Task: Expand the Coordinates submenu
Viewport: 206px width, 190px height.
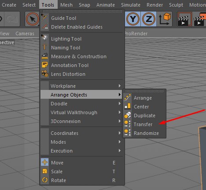Action: [x=82, y=133]
